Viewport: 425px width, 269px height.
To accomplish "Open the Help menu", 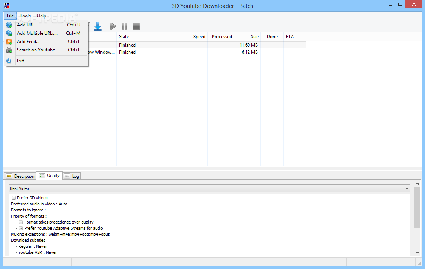I will click(x=41, y=16).
